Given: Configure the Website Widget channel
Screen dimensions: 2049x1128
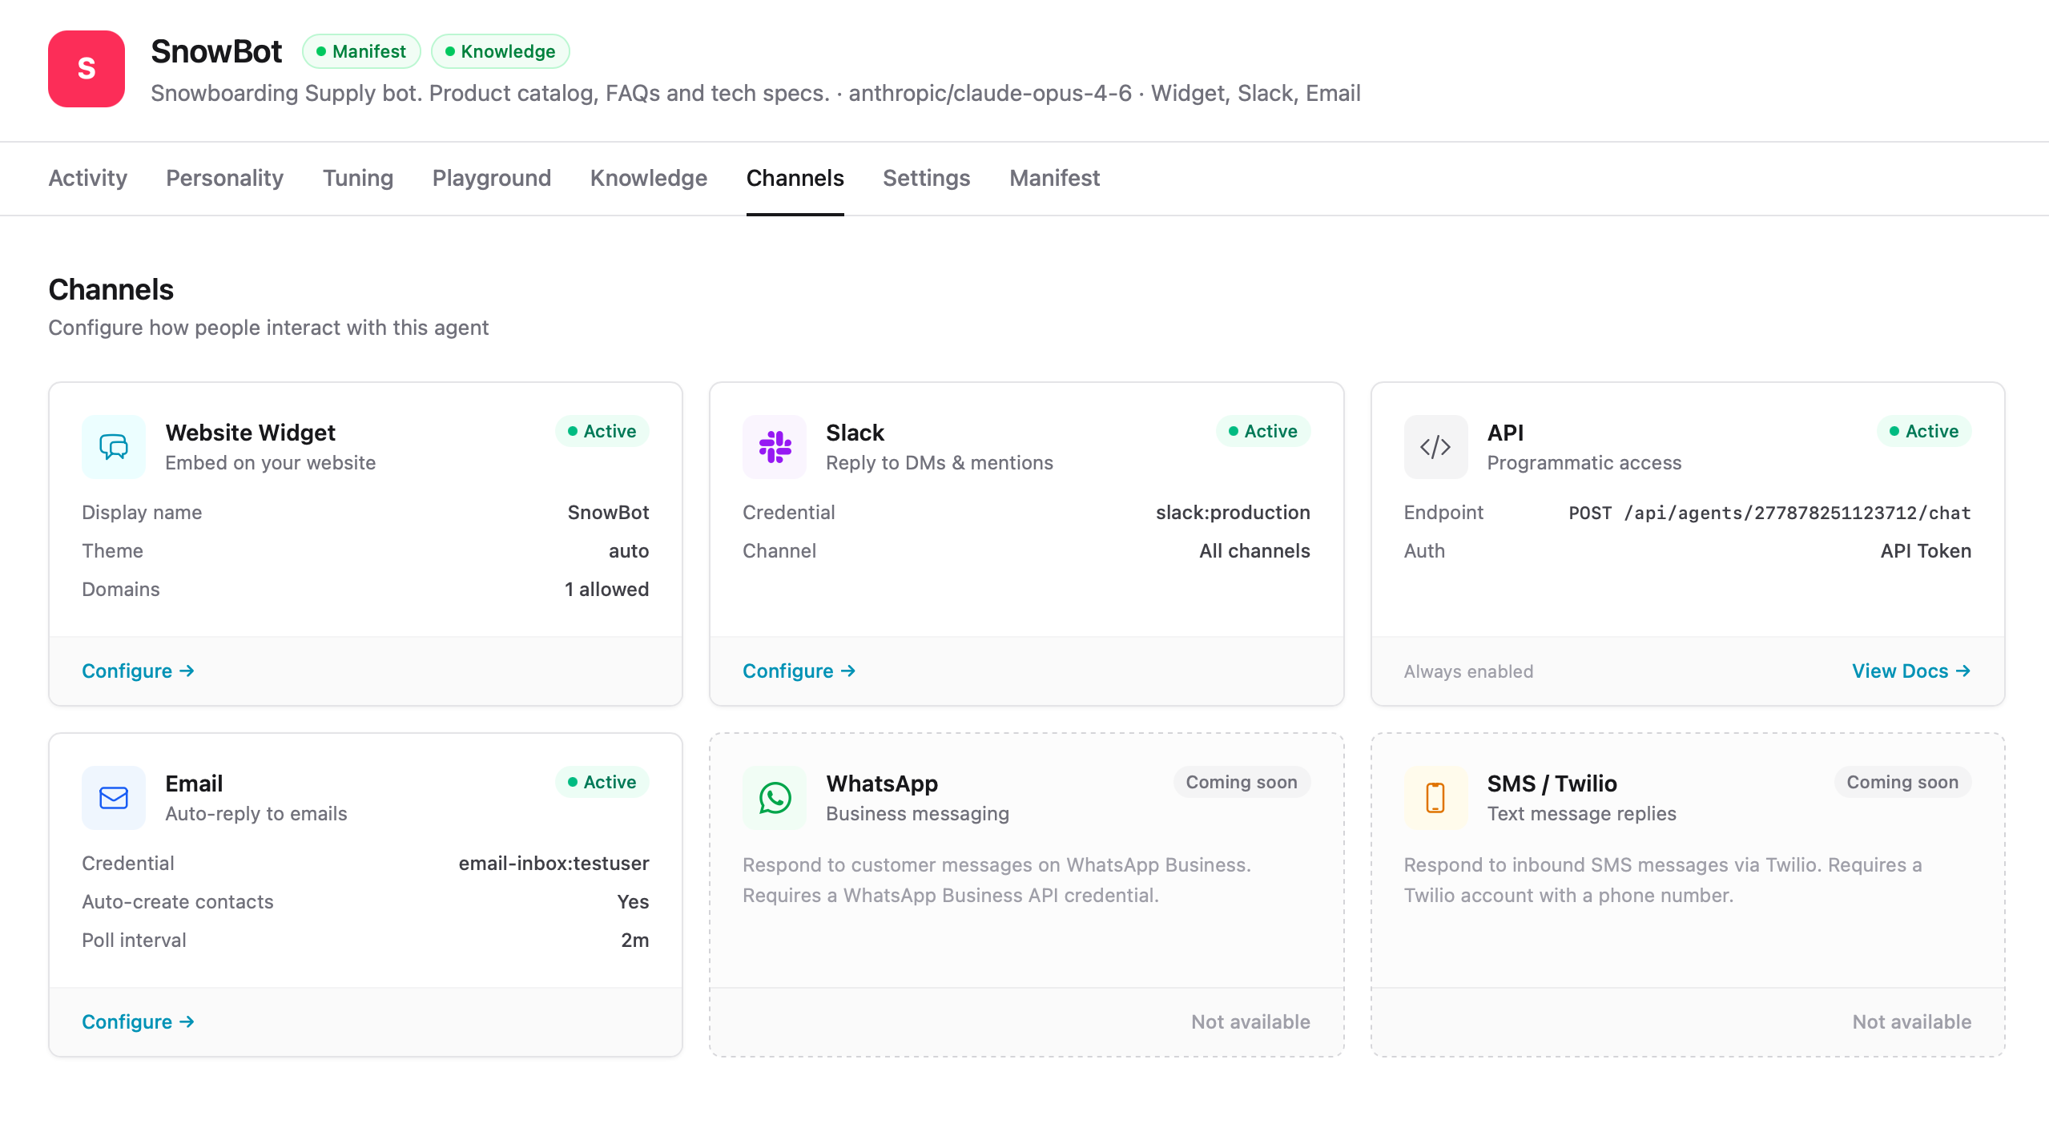Looking at the screenshot, I should coord(138,671).
